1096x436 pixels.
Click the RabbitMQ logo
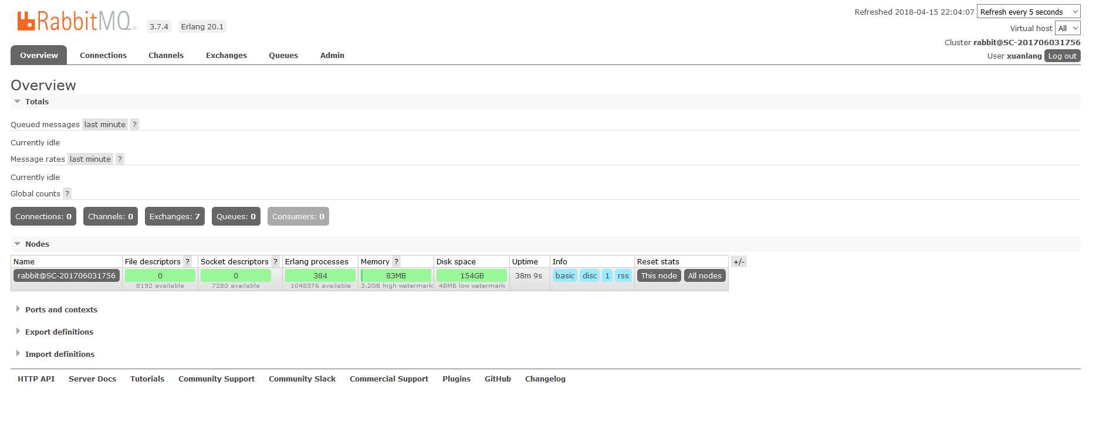(x=76, y=21)
